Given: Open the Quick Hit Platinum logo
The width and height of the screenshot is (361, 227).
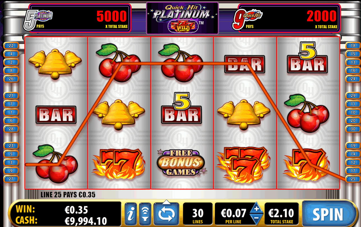Looking at the screenshot, I should [x=182, y=18].
